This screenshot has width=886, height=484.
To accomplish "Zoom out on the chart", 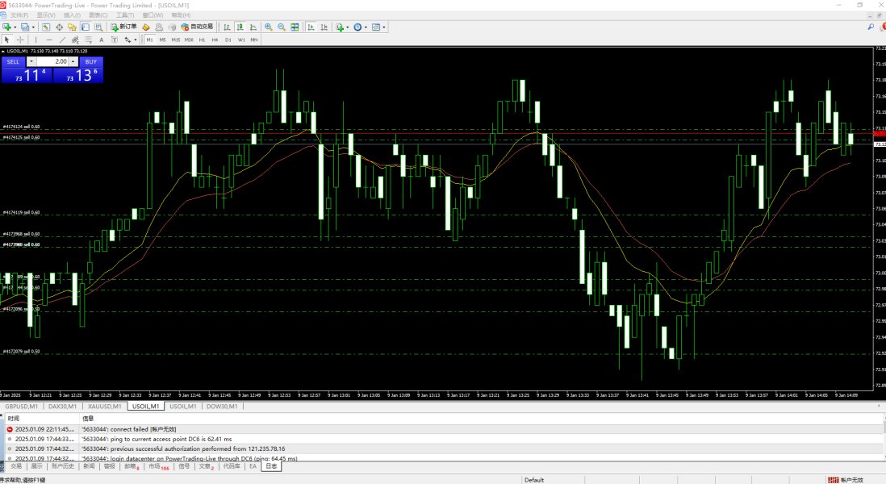I will click(281, 27).
